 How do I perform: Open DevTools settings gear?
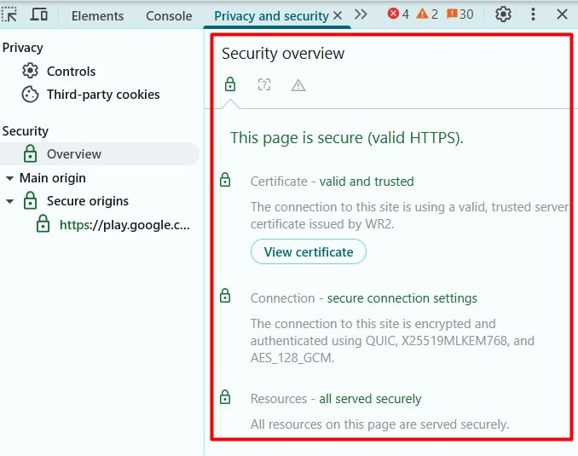503,14
